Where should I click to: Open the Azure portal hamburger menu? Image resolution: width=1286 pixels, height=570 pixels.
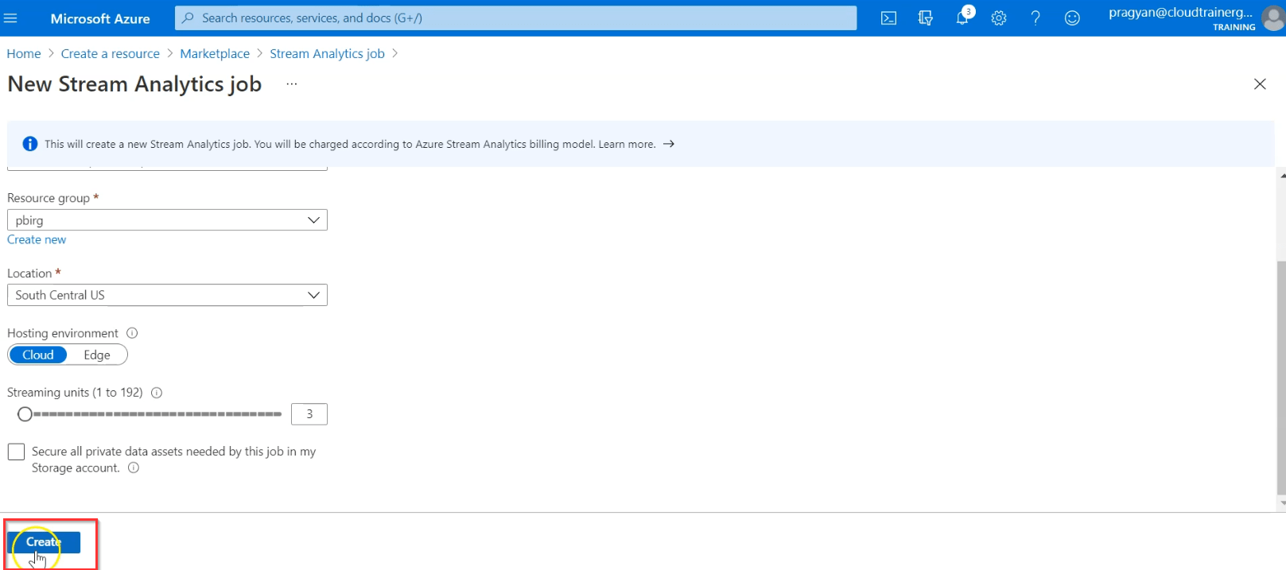tap(10, 18)
